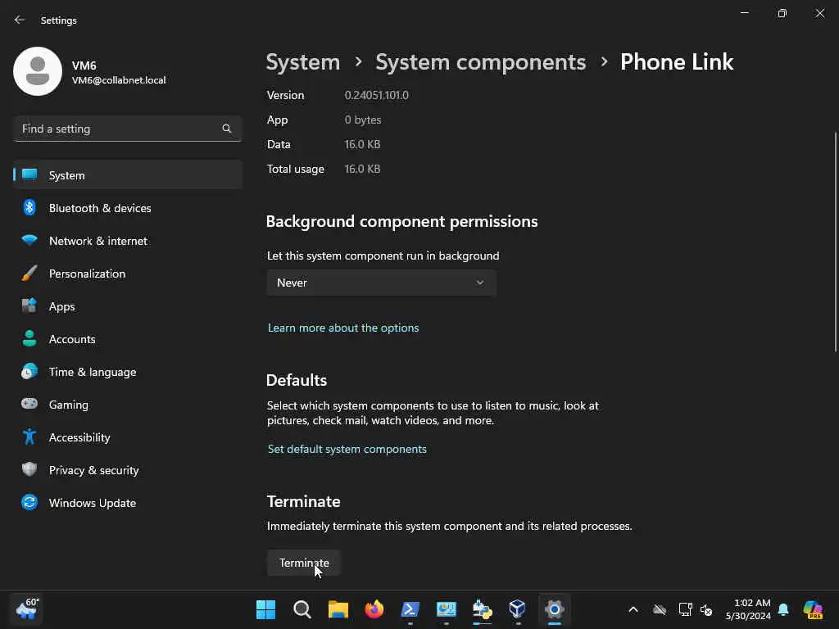
Task: Focus the Find a setting search box
Action: tap(127, 129)
